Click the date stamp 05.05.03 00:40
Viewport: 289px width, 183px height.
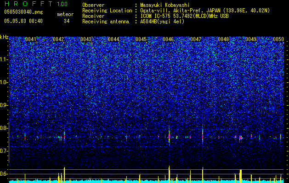pyautogui.click(x=23, y=21)
